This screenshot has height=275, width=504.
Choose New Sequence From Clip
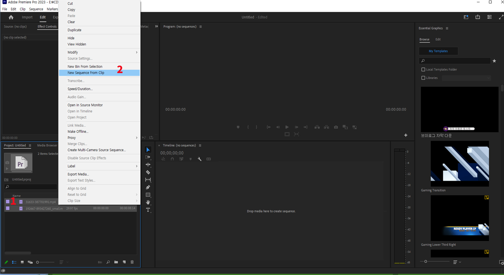click(x=86, y=73)
